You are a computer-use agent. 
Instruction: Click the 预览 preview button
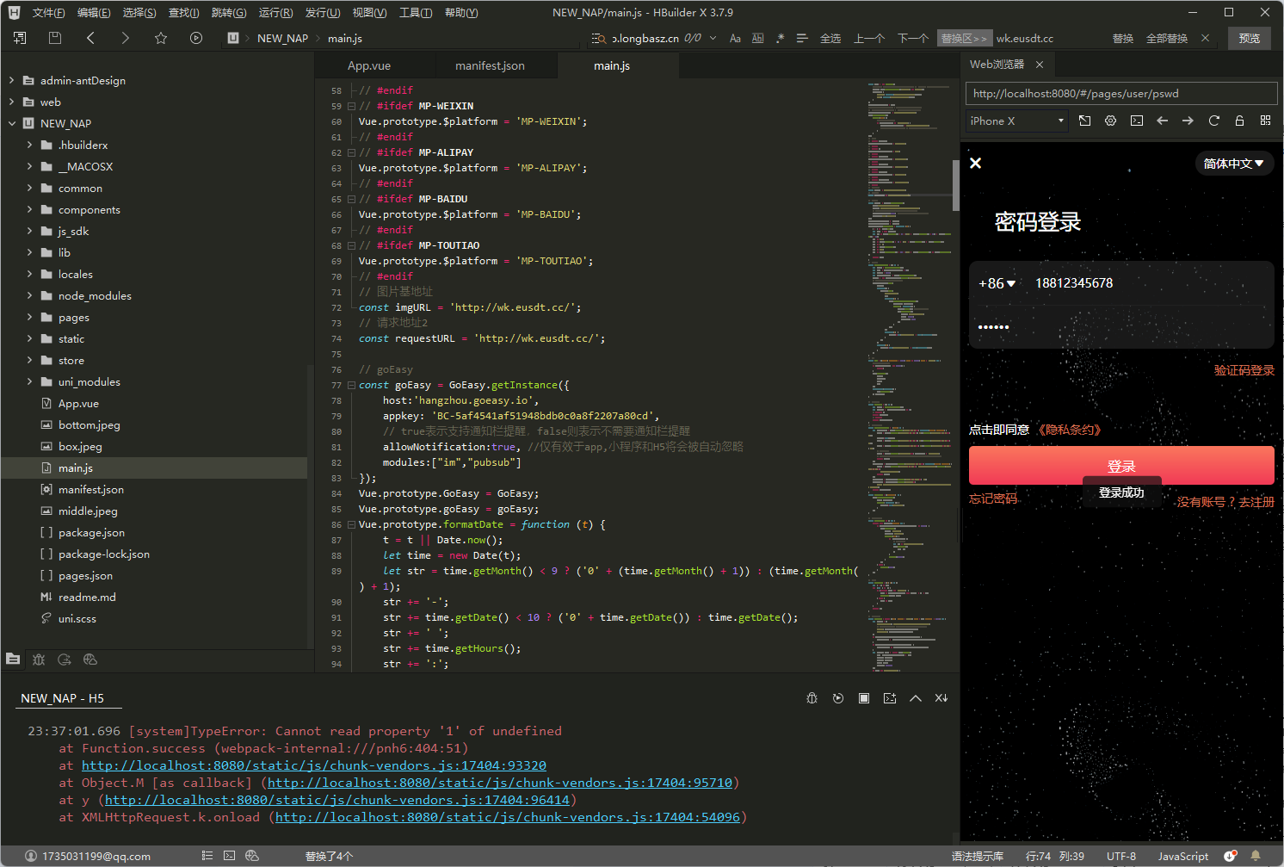1250,38
